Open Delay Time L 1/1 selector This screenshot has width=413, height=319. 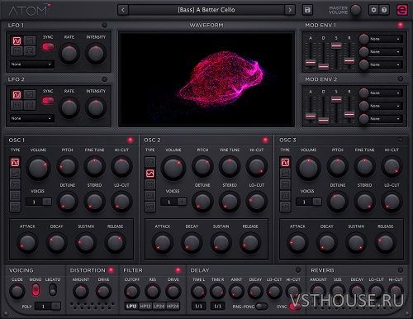pyautogui.click(x=198, y=306)
